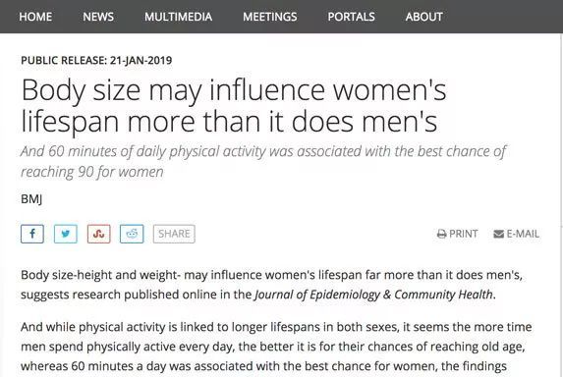Click the BMJ source label
This screenshot has width=563, height=377.
pyautogui.click(x=31, y=198)
